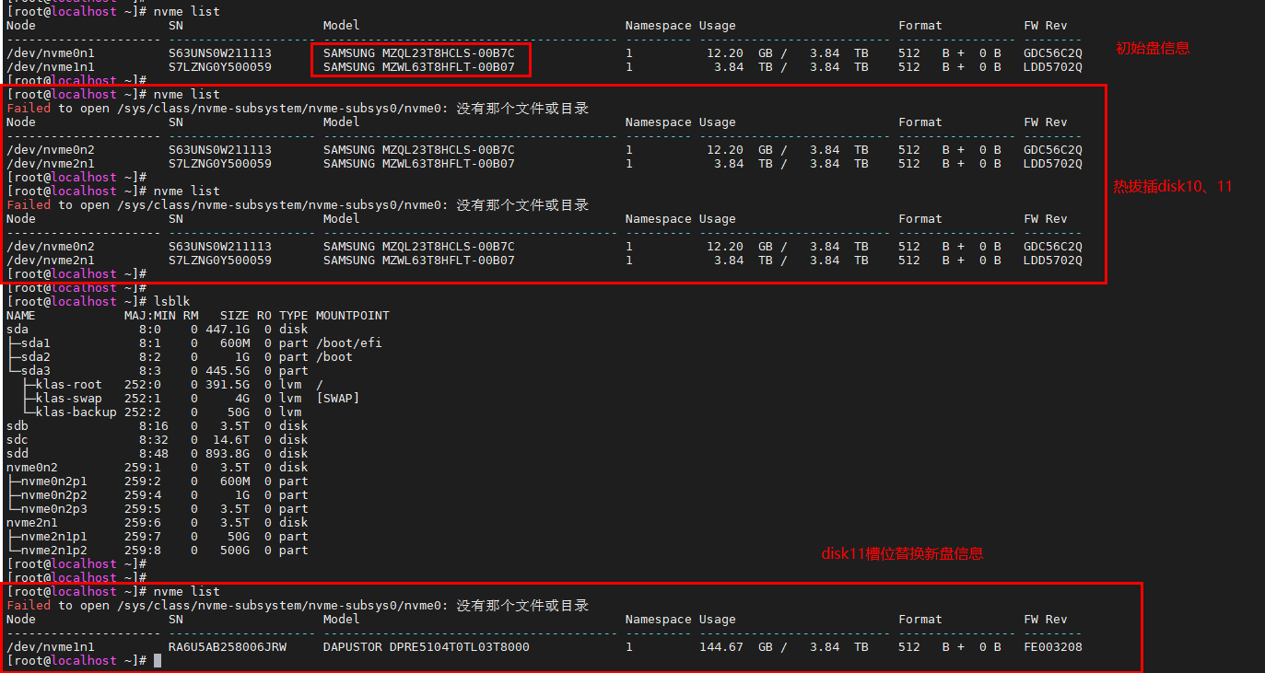Click firmware revision FE003208
Screen dimensions: 1265x673
(x=1052, y=646)
